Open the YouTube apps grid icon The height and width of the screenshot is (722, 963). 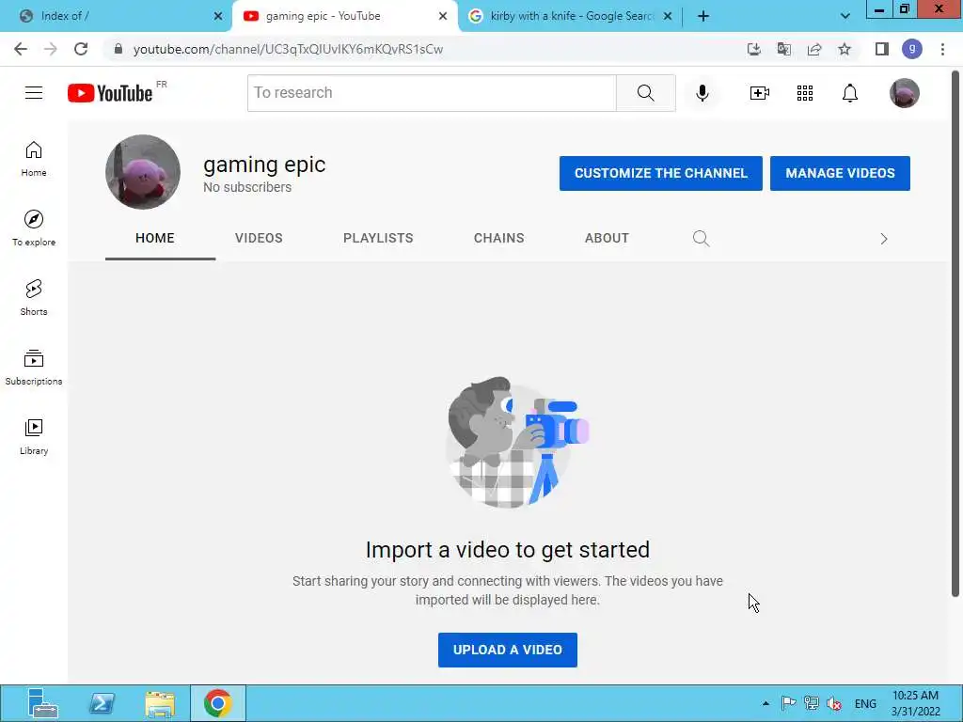click(805, 93)
